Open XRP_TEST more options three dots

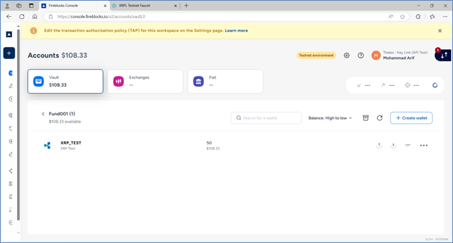pyautogui.click(x=423, y=145)
